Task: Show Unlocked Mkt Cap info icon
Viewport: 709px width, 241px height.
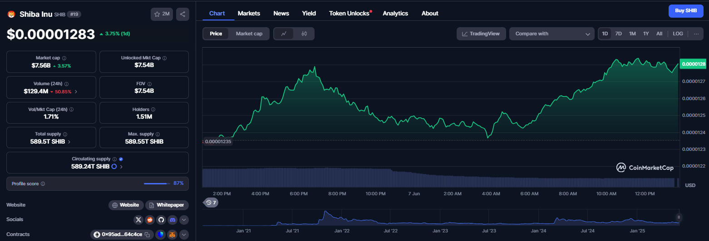Action: [x=164, y=58]
